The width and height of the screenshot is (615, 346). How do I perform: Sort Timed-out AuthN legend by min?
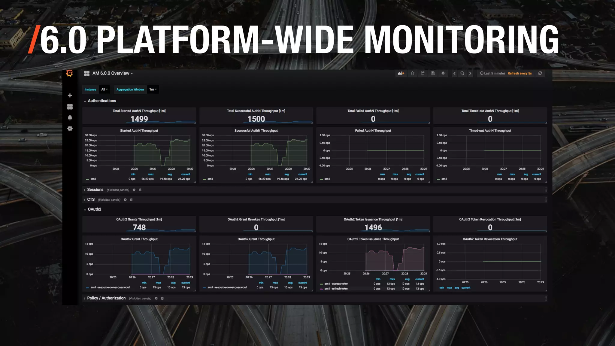pos(499,174)
